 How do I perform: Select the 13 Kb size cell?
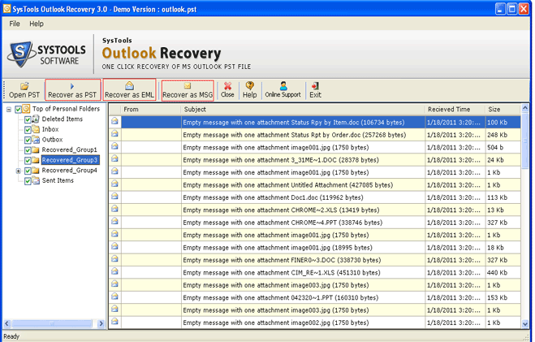503,210
